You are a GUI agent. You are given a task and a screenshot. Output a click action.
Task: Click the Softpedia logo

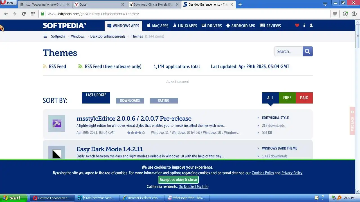[x=64, y=26]
